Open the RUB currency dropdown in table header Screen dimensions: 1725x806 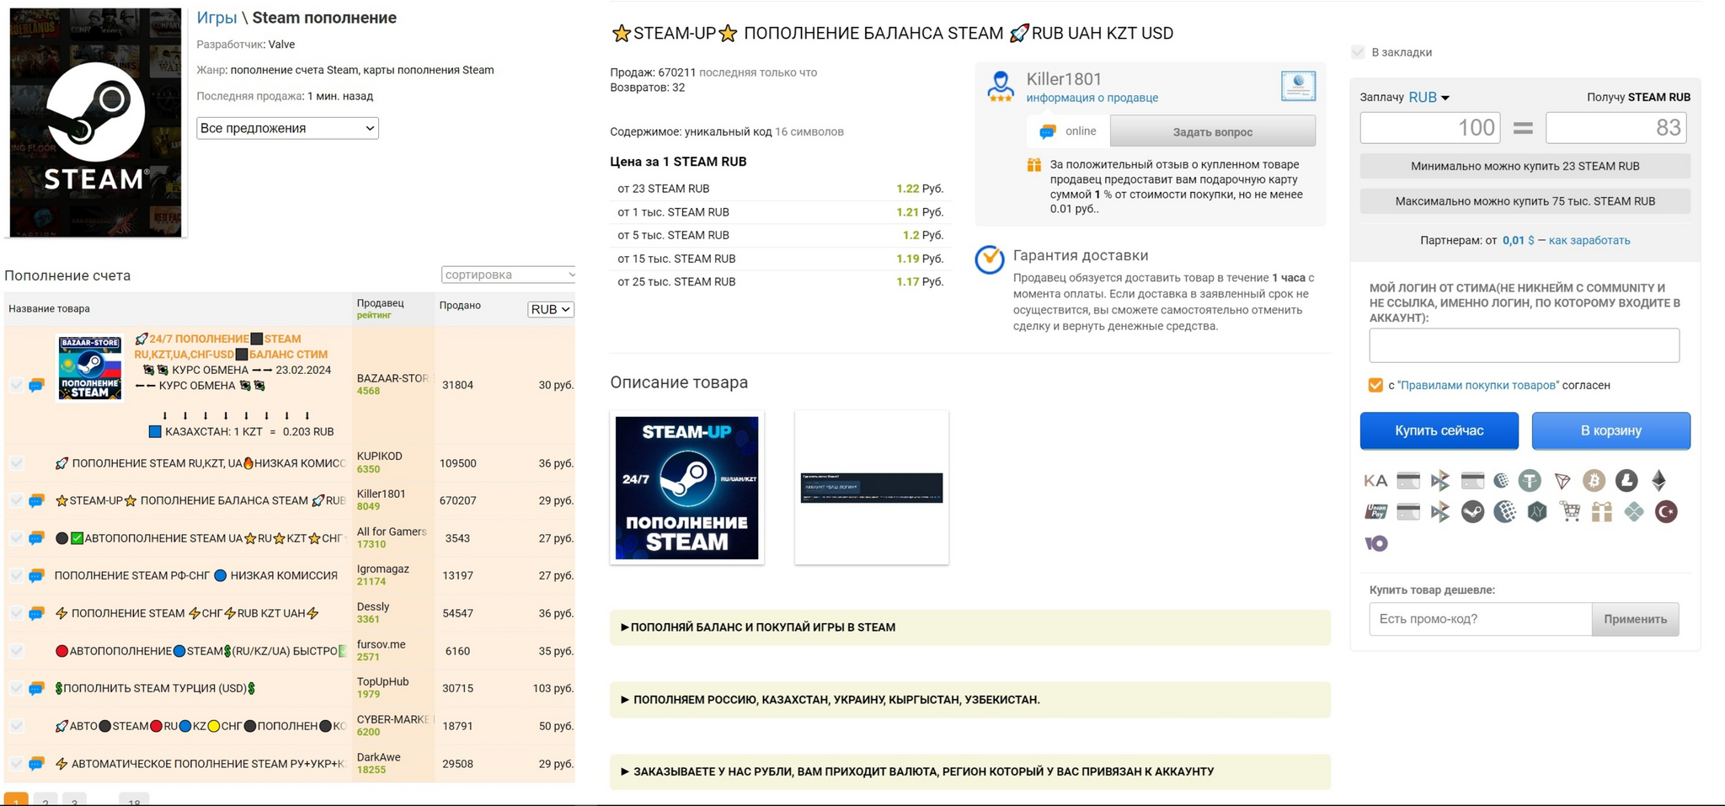pyautogui.click(x=550, y=309)
